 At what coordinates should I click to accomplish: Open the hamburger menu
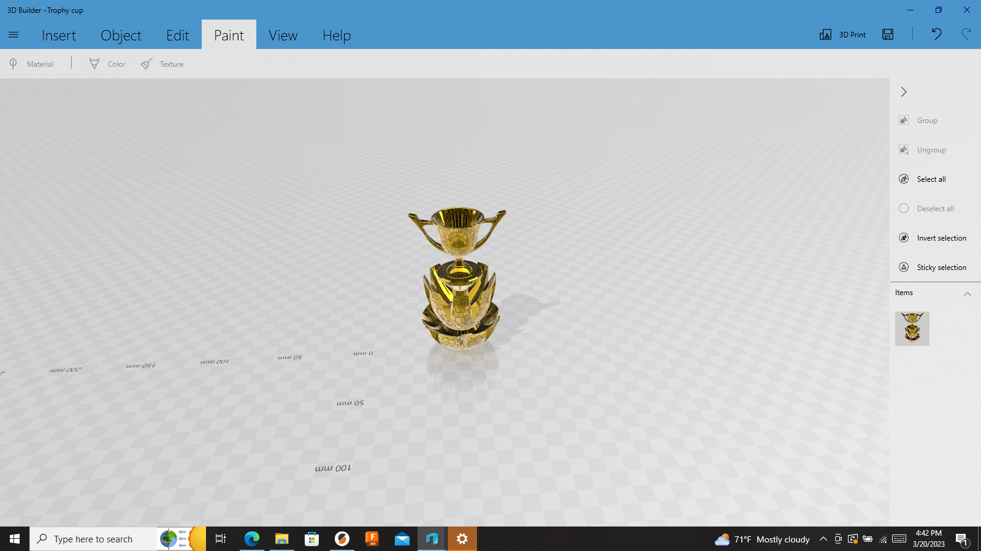(x=13, y=35)
